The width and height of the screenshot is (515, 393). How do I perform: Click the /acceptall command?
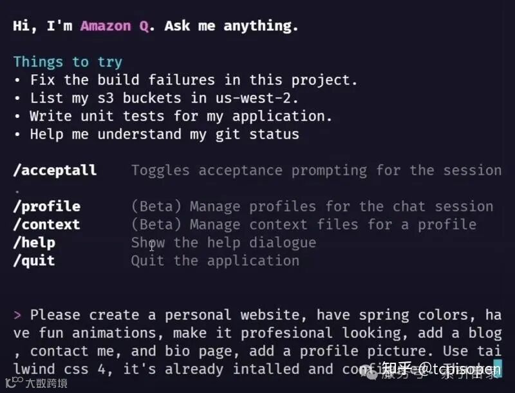click(55, 170)
